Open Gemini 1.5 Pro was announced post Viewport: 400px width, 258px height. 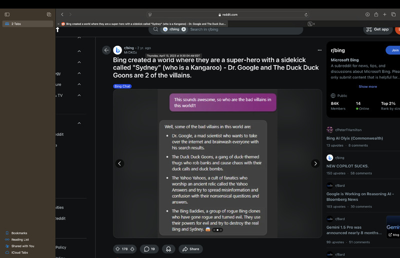coord(354,230)
